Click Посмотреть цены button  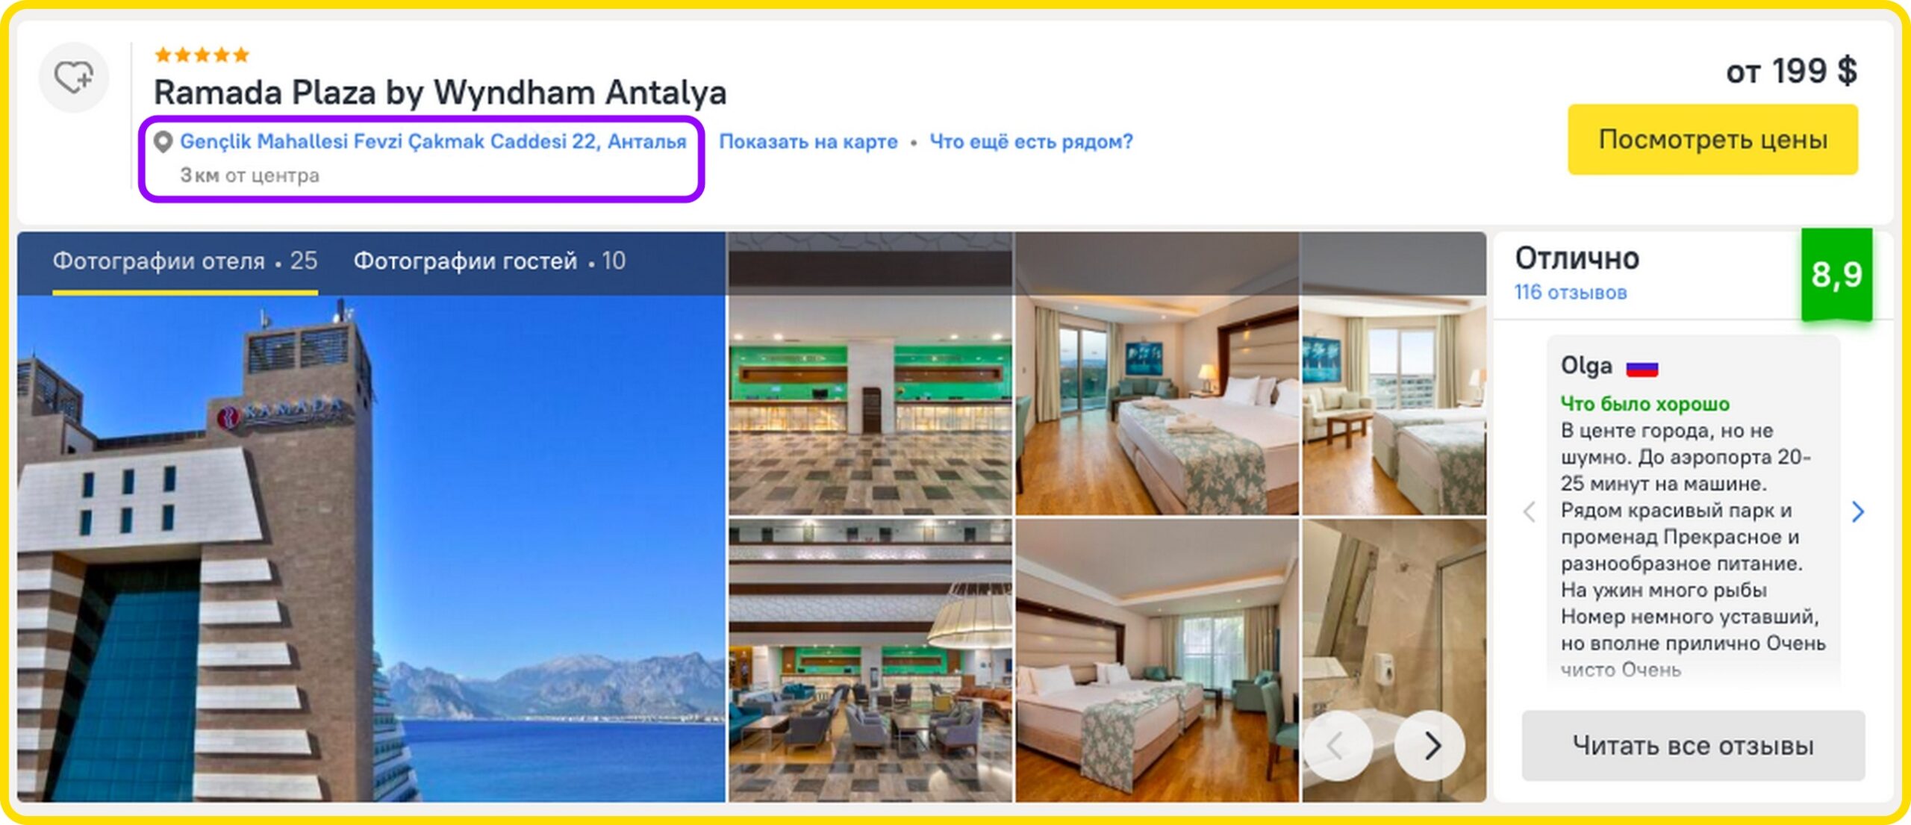click(x=1712, y=140)
